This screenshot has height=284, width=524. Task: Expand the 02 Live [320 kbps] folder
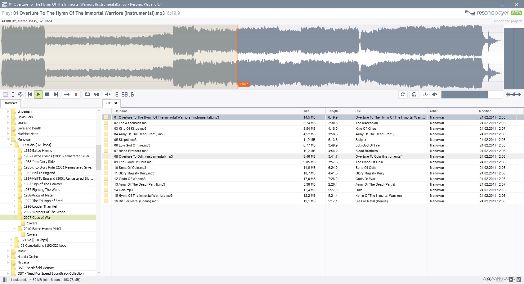coord(11,240)
